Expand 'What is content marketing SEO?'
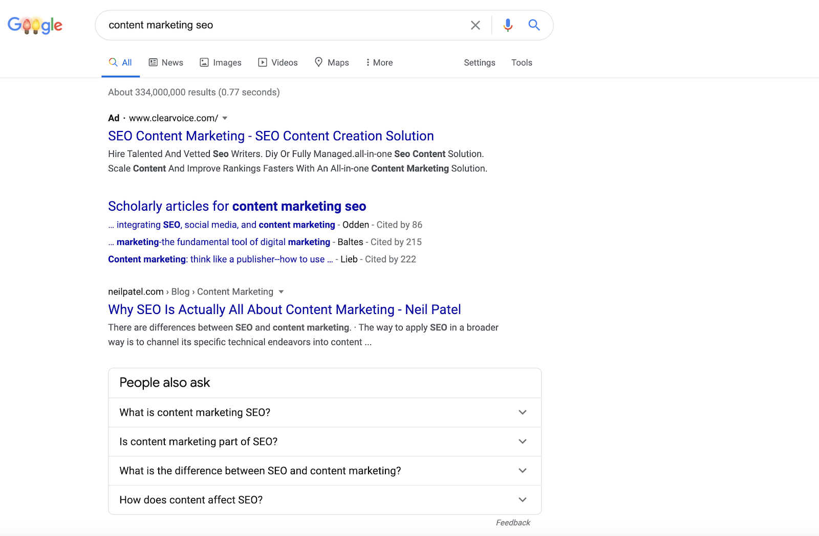This screenshot has width=819, height=536. pyautogui.click(x=325, y=412)
